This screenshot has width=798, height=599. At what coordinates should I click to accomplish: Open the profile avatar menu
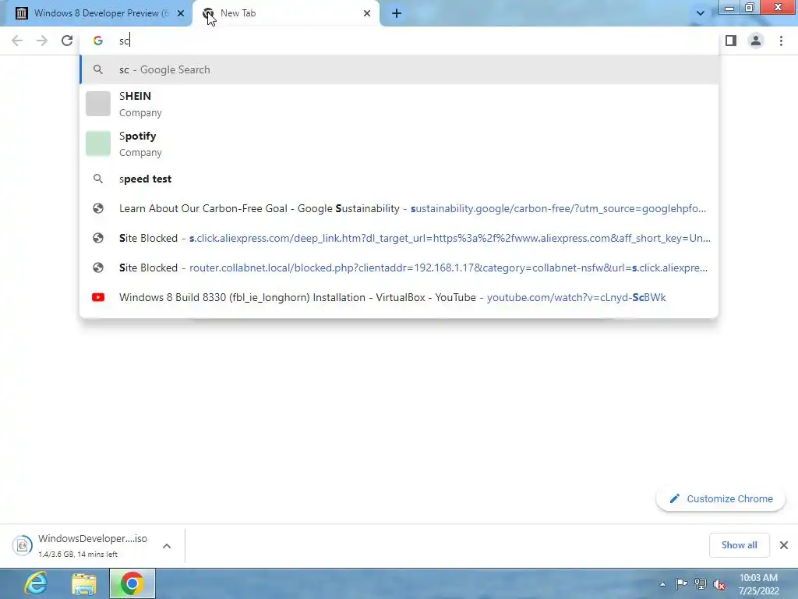pyautogui.click(x=756, y=41)
